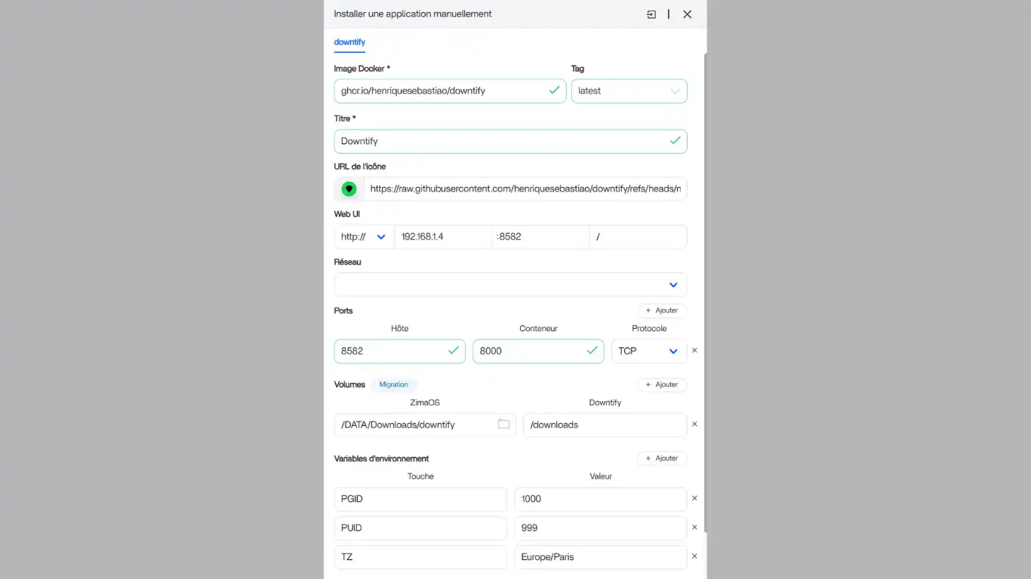Expand the http:// protocol dropdown
Viewport: 1031px width, 579px height.
364,237
